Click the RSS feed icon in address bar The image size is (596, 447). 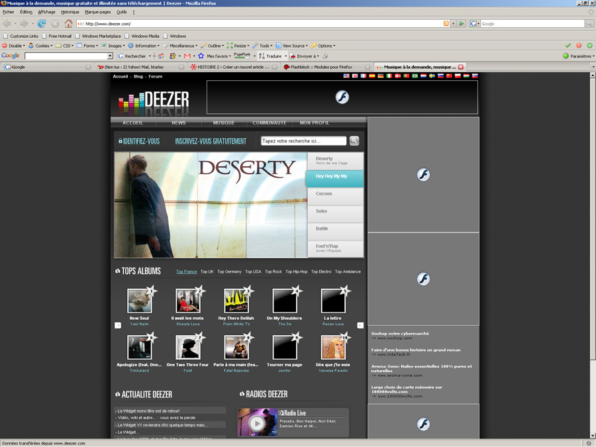[x=446, y=24]
